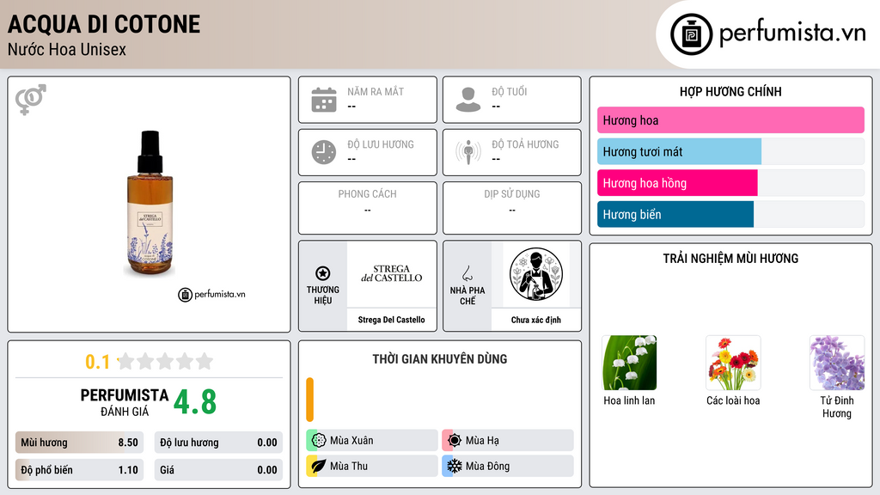880x495 pixels.
Task: Click the star badge Thương Hiệu icon
Action: point(323,273)
